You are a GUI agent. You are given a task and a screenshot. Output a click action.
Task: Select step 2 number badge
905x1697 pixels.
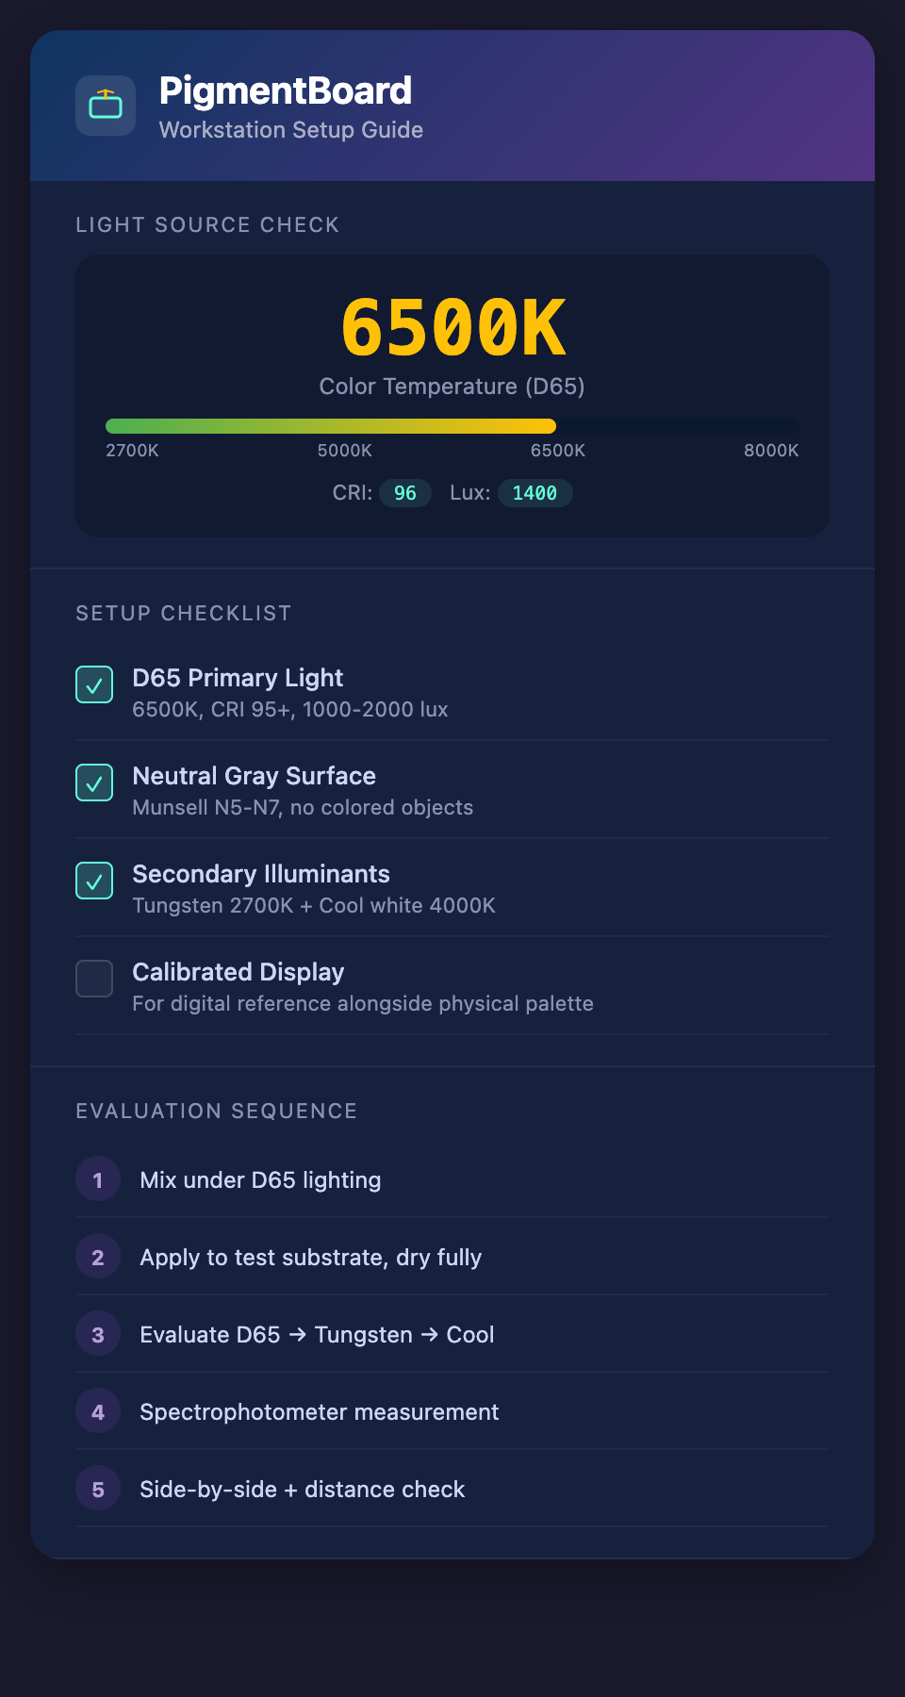click(98, 1257)
